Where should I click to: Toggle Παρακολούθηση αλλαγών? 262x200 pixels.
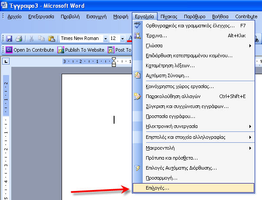point(193,96)
